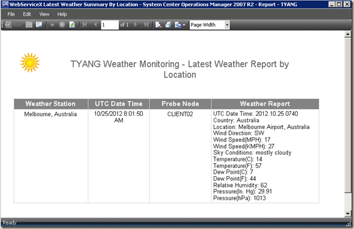Click the current page number field
354x229 pixels.
click(110, 25)
